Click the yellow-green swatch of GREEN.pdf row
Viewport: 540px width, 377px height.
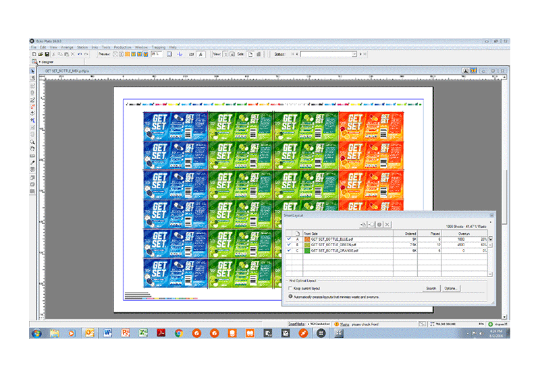pos(307,245)
